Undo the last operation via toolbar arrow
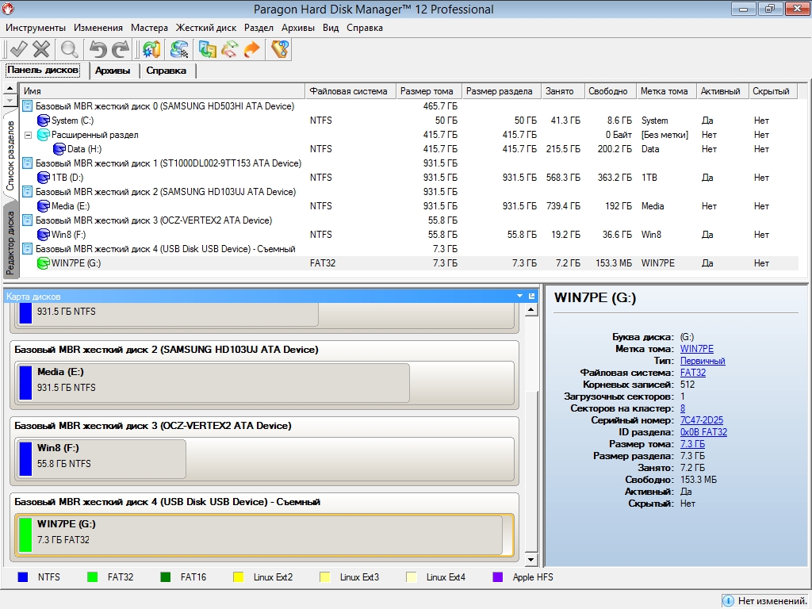Viewport: 812px width, 609px height. point(98,49)
